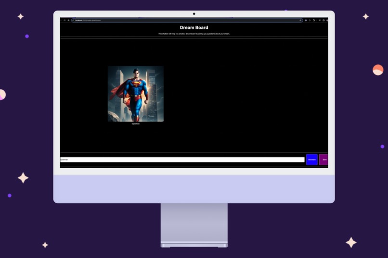Image resolution: width=388 pixels, height=258 pixels.
Task: Click the browser home icon
Action: pyautogui.click(x=68, y=21)
